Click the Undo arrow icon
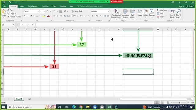This screenshot has width=196, height=110. [10, 2]
